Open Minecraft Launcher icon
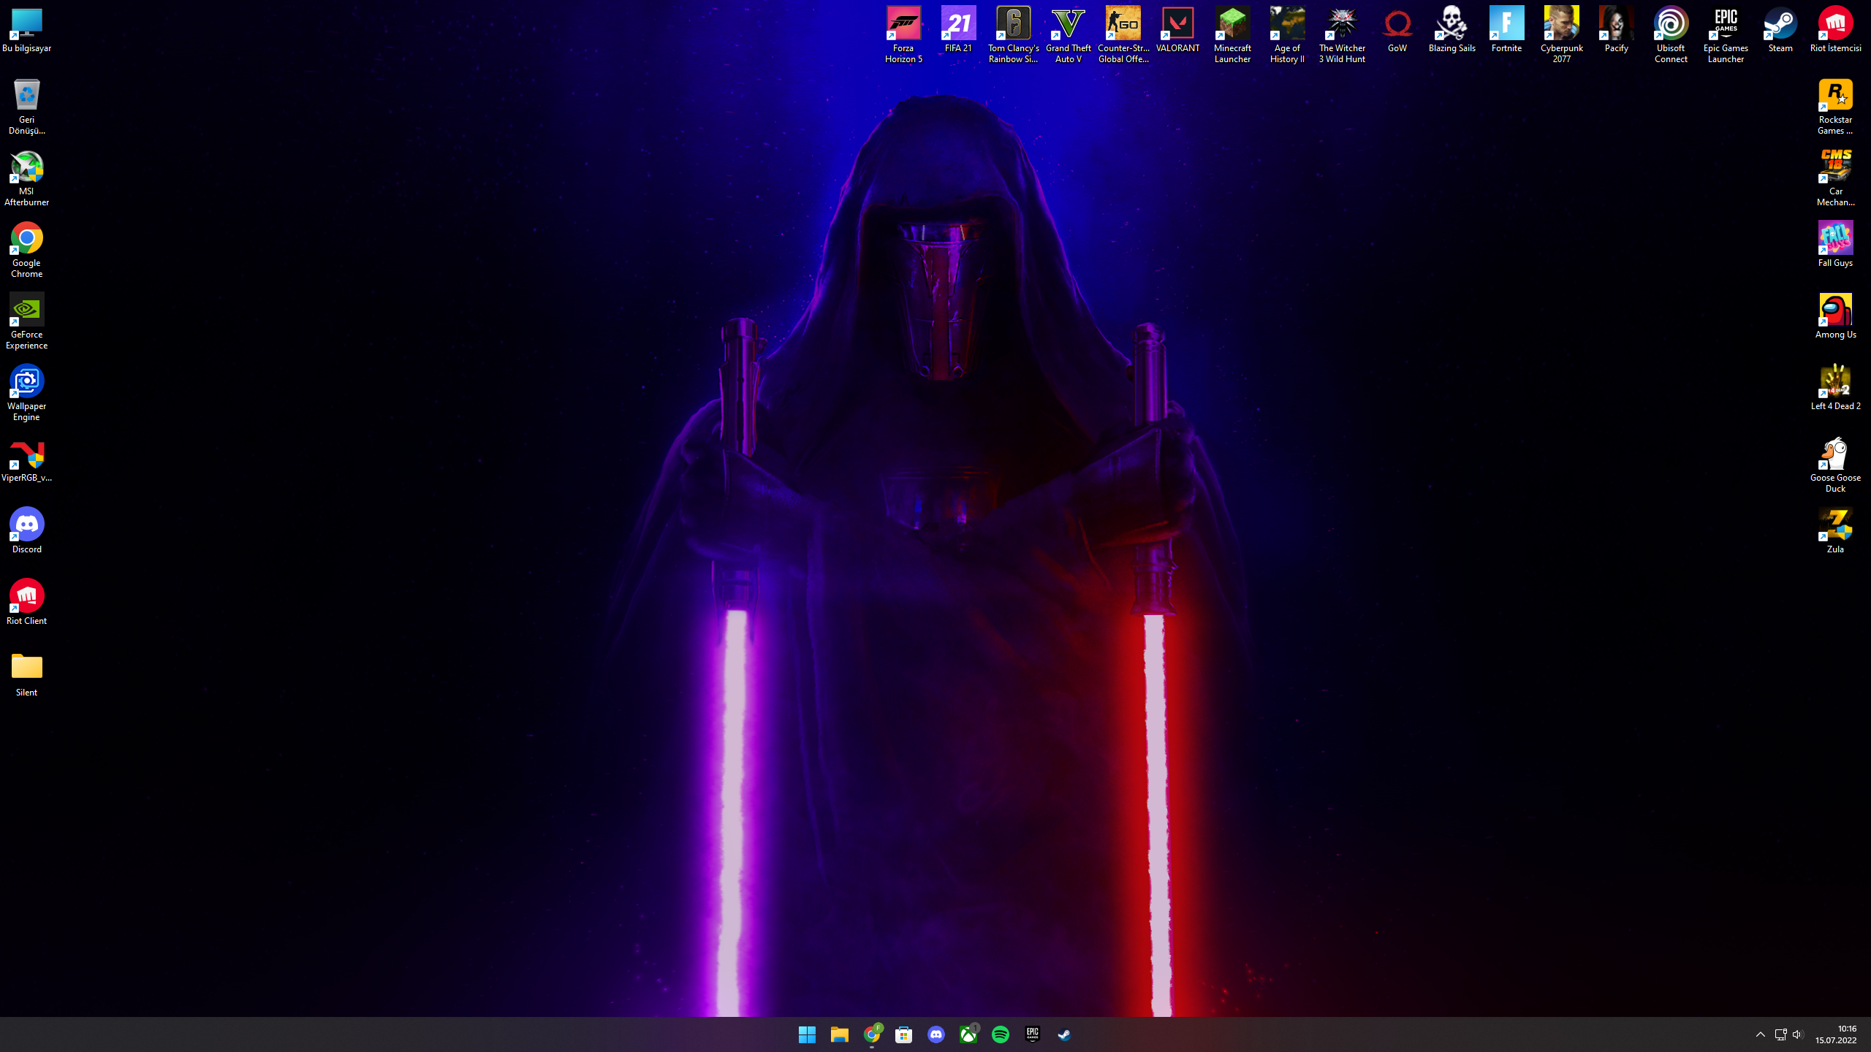Screen dimensions: 1871x1052 [1232, 35]
